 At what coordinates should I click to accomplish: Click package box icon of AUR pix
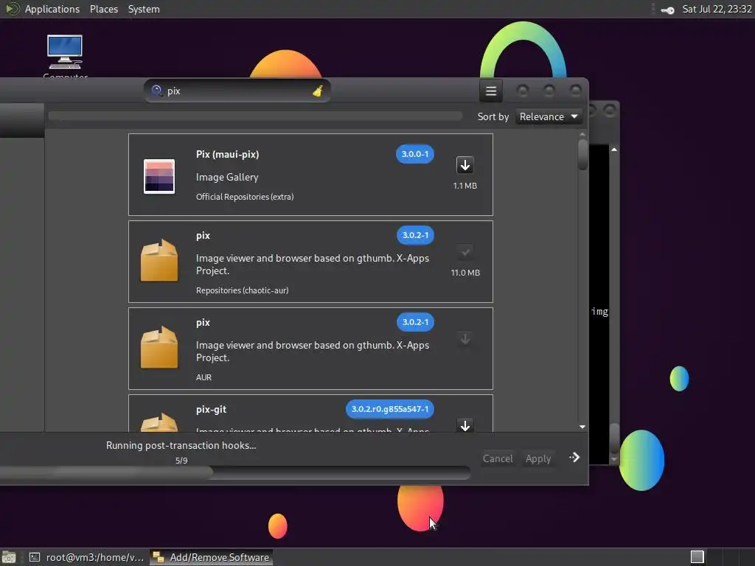click(x=159, y=348)
